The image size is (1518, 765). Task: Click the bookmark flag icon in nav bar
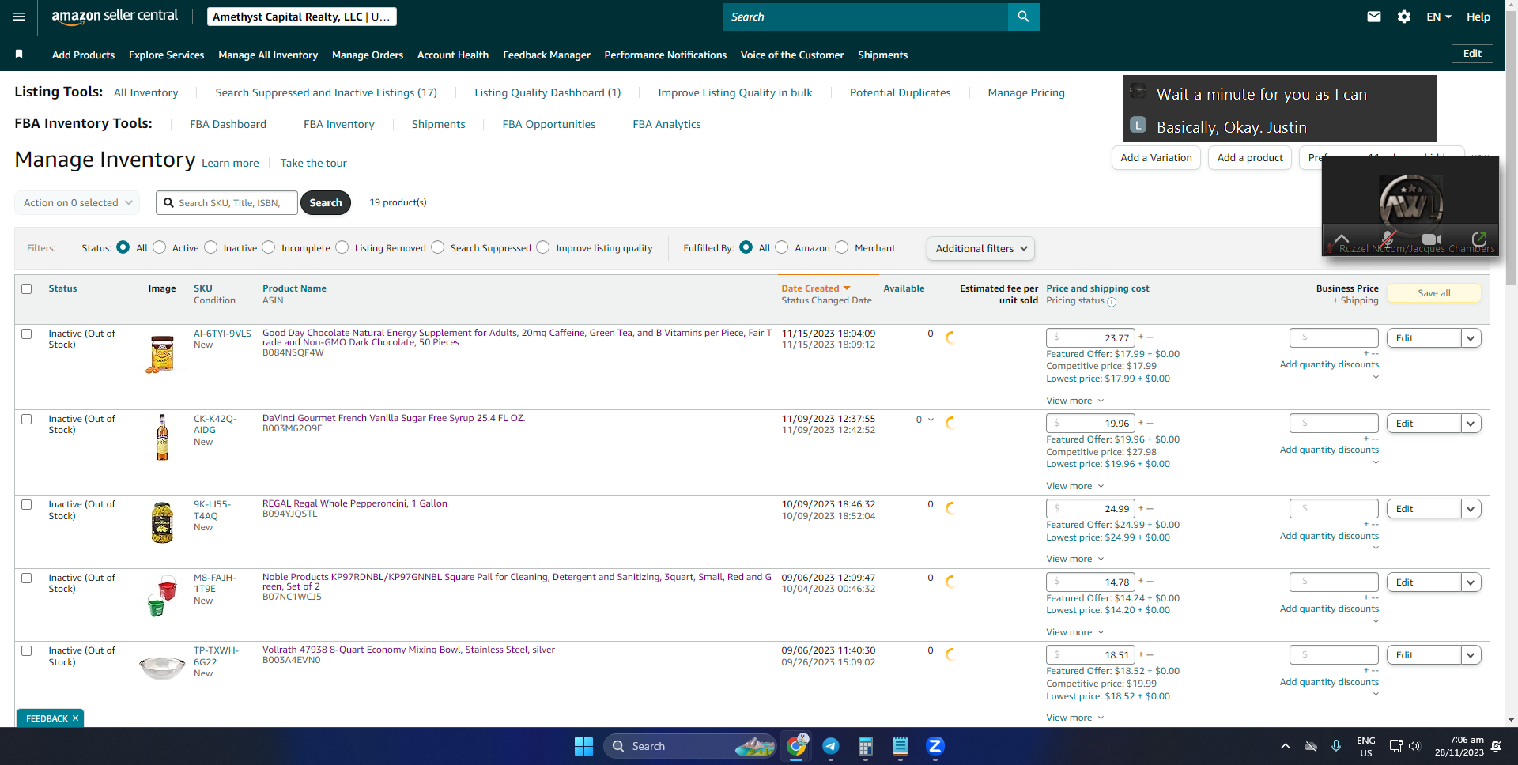[x=19, y=54]
